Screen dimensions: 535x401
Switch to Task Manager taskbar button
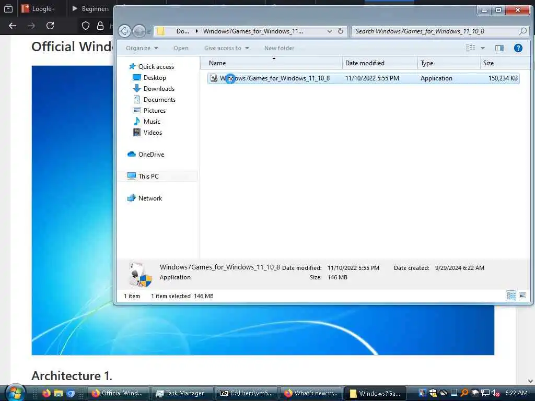click(182, 393)
